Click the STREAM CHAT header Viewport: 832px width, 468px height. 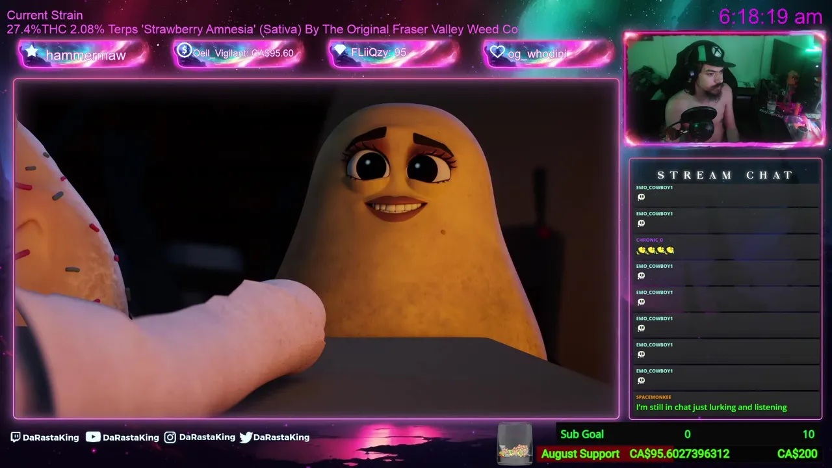pyautogui.click(x=725, y=175)
